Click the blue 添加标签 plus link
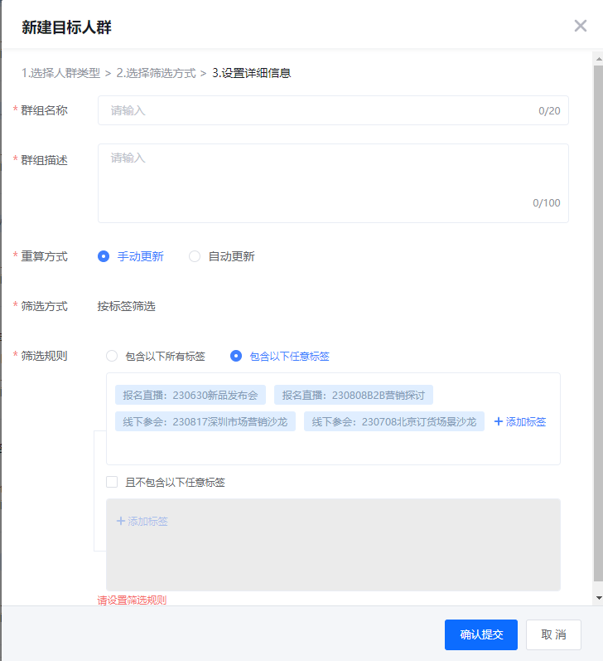The width and height of the screenshot is (603, 661). point(520,421)
